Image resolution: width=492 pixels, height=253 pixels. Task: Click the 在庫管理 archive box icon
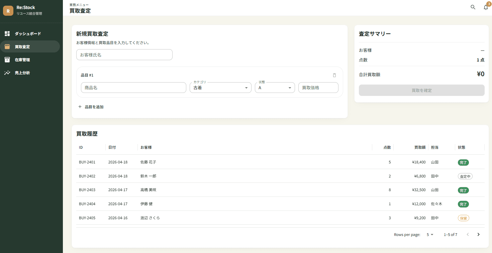coord(7,60)
